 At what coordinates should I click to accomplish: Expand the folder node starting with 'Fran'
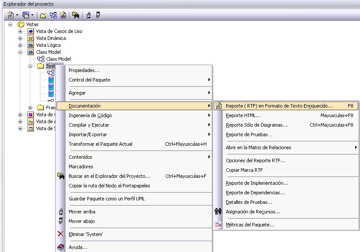(30, 108)
